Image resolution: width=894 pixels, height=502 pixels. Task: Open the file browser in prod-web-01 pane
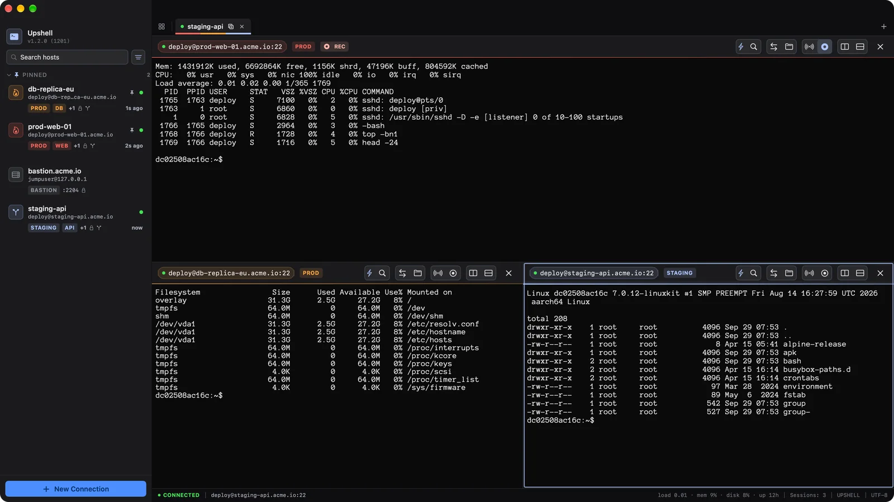789,47
